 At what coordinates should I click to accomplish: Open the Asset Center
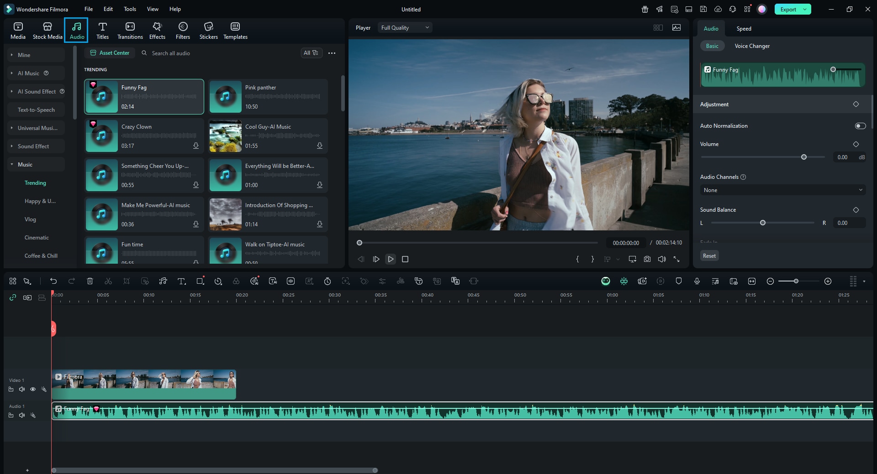(110, 53)
